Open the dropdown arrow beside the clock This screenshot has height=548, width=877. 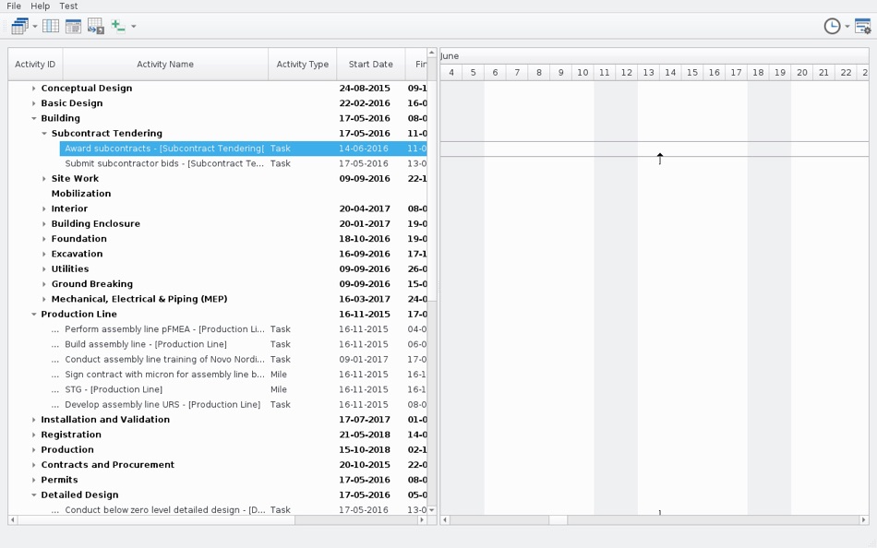pos(847,26)
